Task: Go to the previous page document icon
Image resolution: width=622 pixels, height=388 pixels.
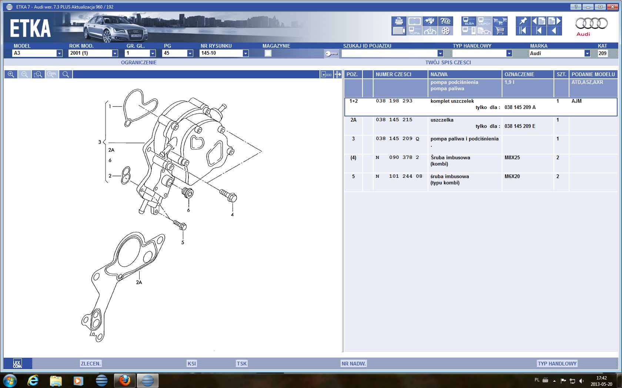Action: [x=539, y=21]
